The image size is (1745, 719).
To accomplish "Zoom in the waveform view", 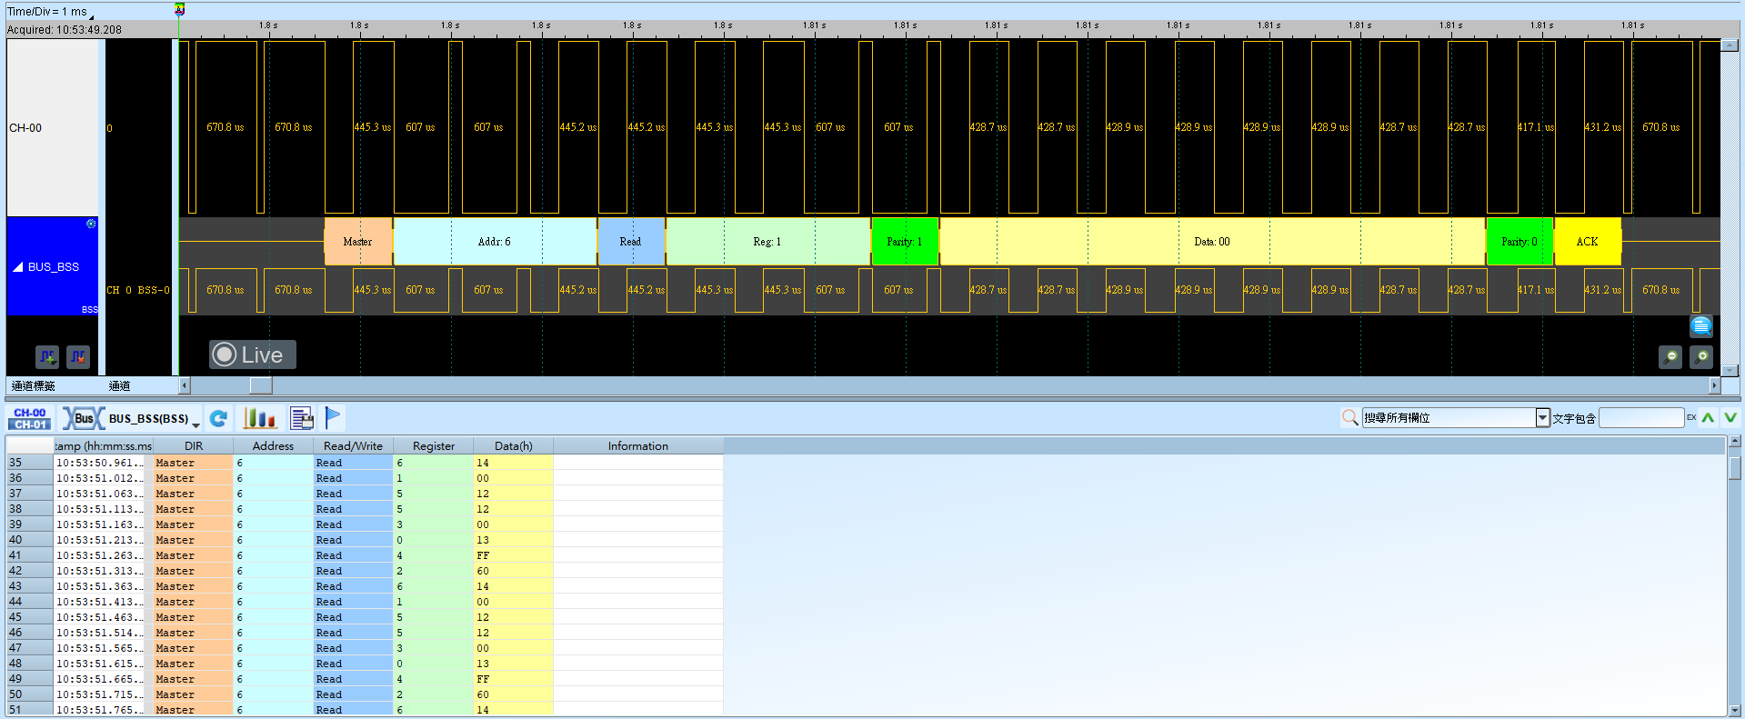I will pos(1701,357).
